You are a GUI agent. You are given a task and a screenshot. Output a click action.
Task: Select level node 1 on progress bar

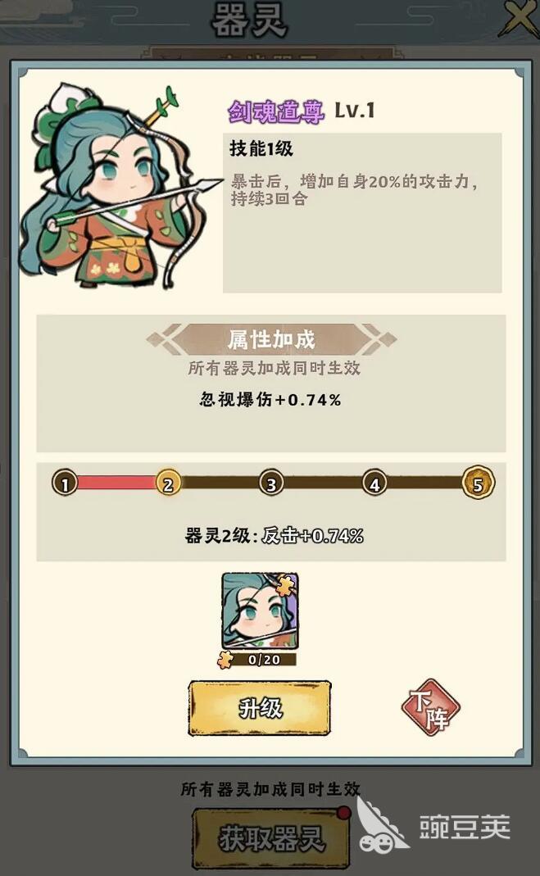pyautogui.click(x=66, y=483)
